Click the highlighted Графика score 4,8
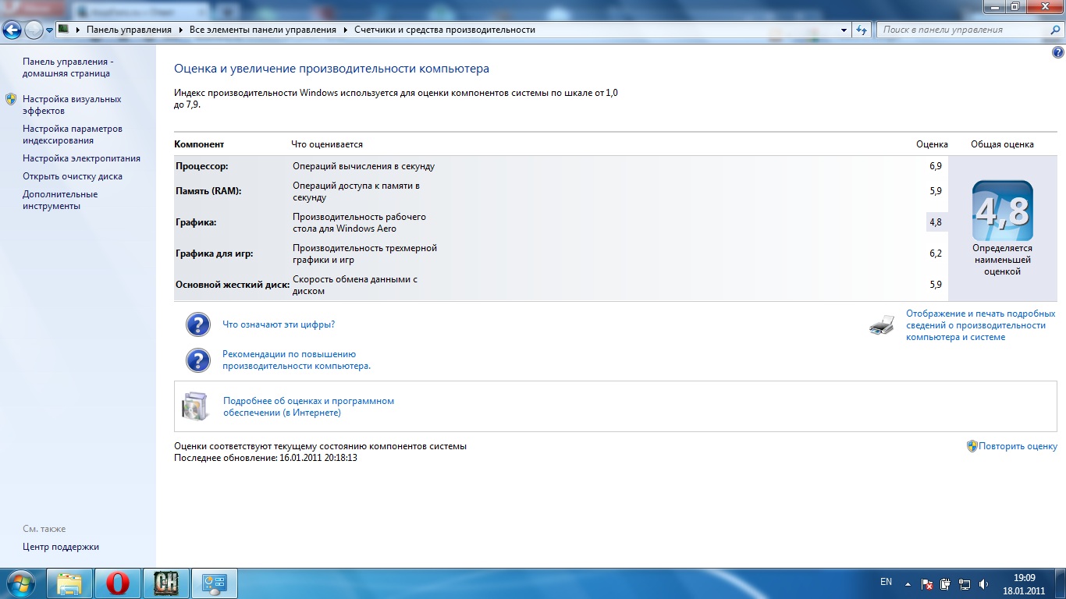 tap(936, 222)
